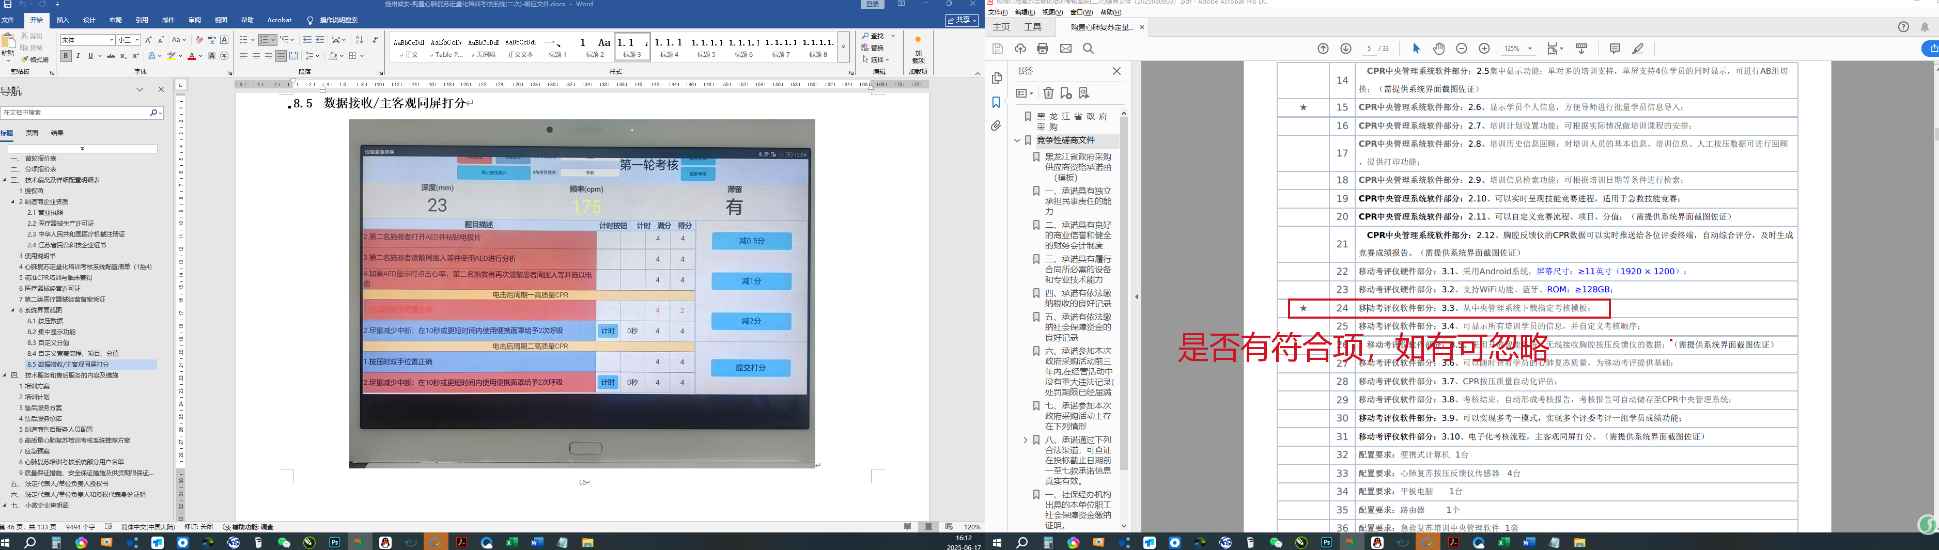The height and width of the screenshot is (550, 1939).
Task: Select the Hand tool in Acrobat toolbar
Action: click(1438, 49)
